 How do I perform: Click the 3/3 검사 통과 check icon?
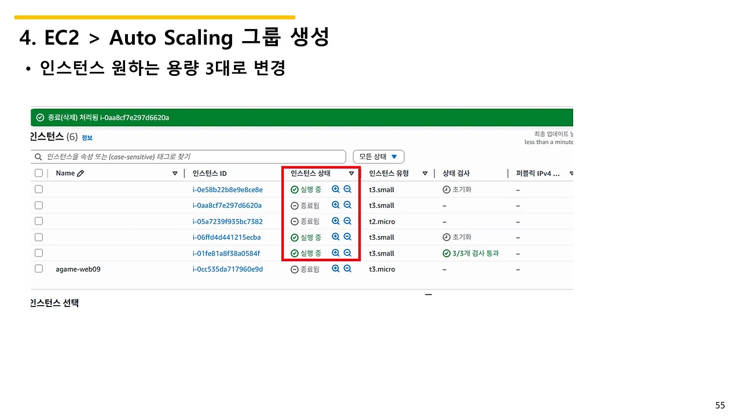point(446,253)
